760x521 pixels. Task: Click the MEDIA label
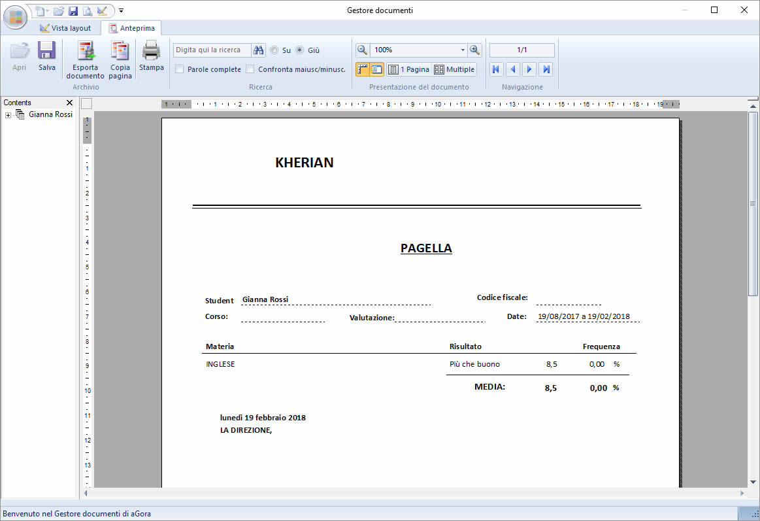[x=489, y=387]
